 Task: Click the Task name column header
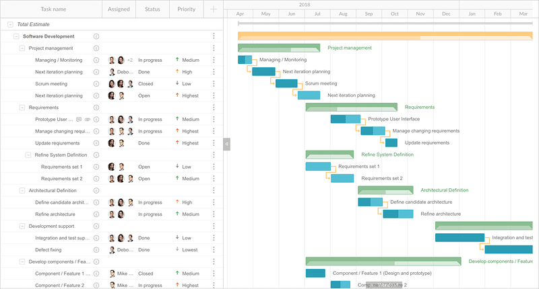pos(52,9)
